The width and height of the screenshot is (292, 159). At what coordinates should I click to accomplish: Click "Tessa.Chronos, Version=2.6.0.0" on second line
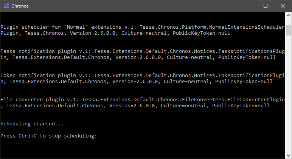coord(70,33)
